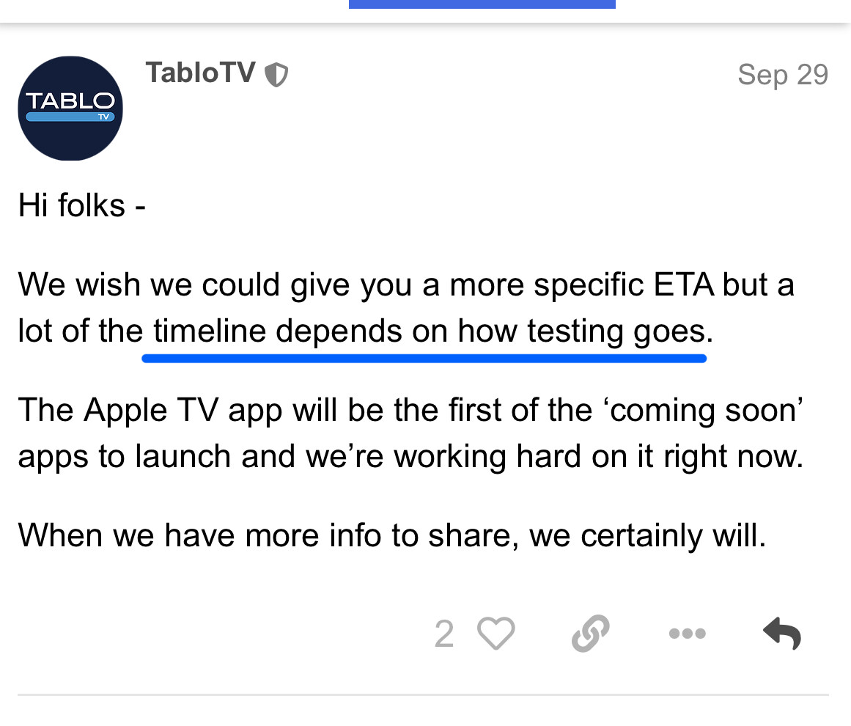Select the 'Hi folks -' greeting line

(82, 205)
